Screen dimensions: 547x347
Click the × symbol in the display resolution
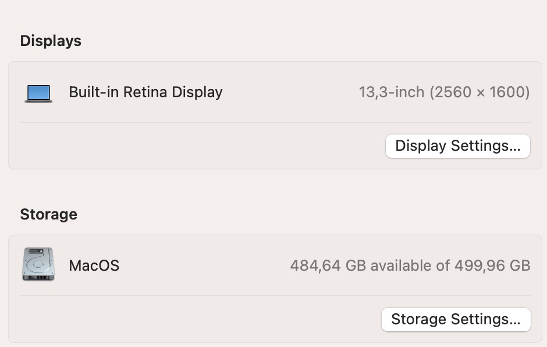pyautogui.click(x=480, y=92)
